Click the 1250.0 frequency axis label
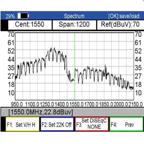The image size is (144, 144). pyautogui.click(x=47, y=104)
